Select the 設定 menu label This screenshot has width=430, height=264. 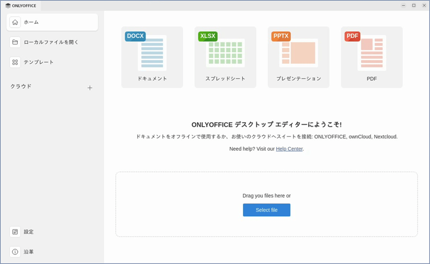point(28,232)
